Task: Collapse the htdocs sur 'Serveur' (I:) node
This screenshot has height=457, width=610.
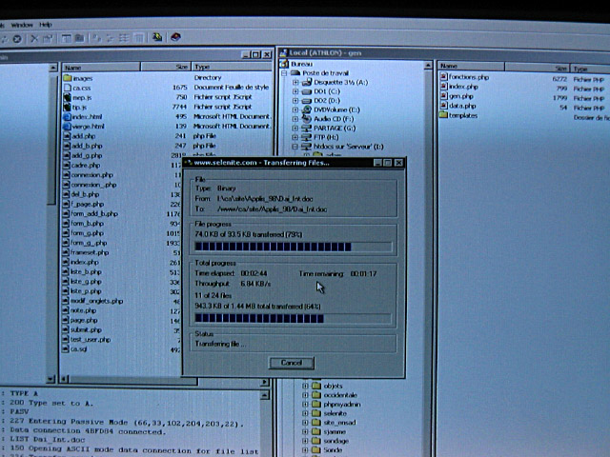Action: (295, 147)
